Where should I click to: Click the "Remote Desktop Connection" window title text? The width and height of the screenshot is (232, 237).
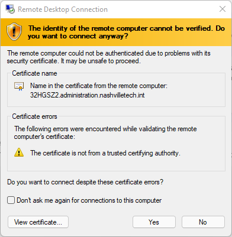(x=63, y=9)
